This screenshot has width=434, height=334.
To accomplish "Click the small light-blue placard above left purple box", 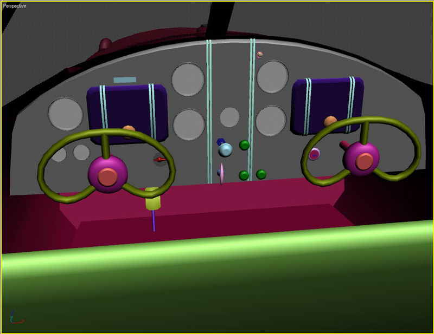I will [125, 80].
